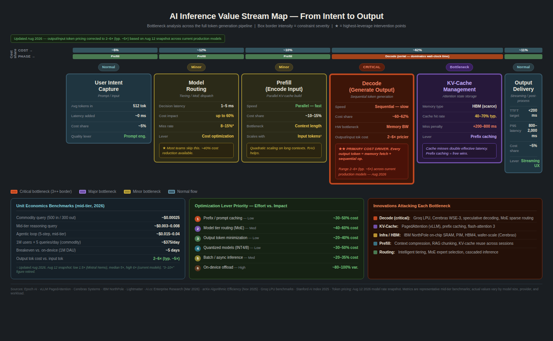Click the red square beside Decode (critical)
Screen dimensions: 553x341
[375, 218]
